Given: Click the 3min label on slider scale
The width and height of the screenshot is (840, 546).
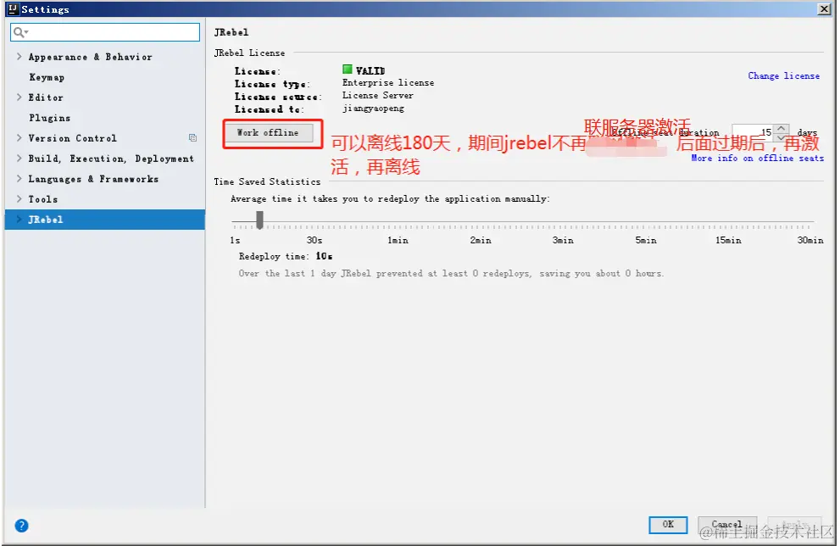Looking at the screenshot, I should click(x=563, y=240).
